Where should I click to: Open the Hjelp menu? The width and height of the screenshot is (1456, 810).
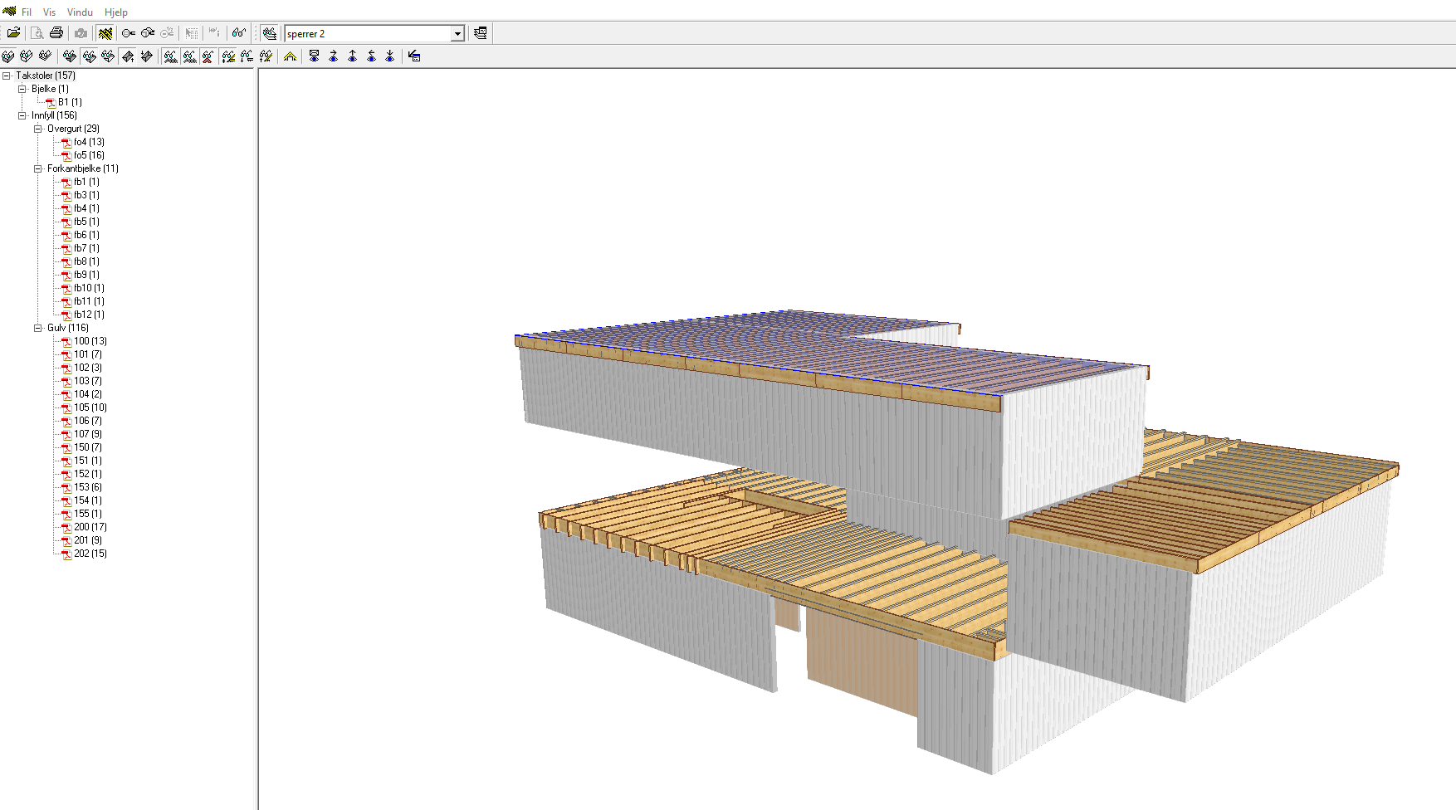click(x=116, y=12)
